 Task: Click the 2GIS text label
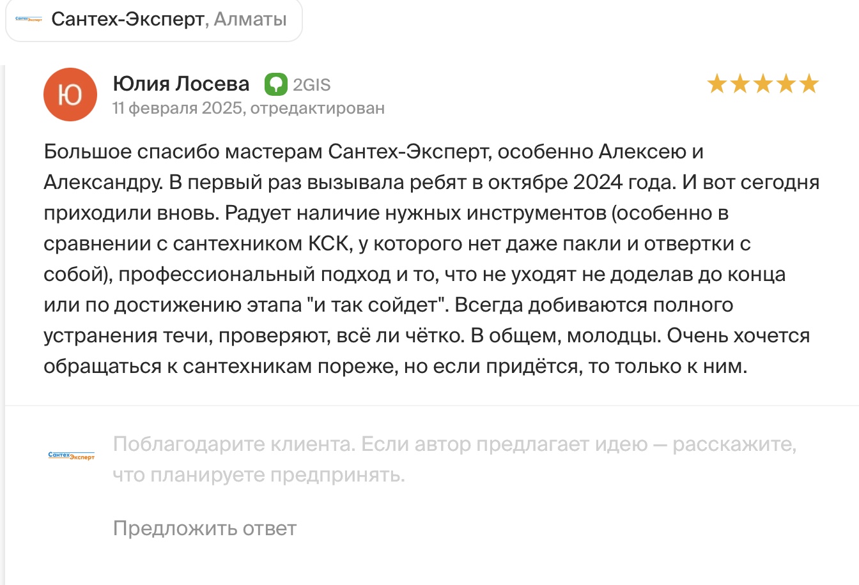(x=311, y=84)
